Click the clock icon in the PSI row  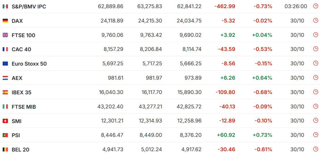(x=316, y=135)
